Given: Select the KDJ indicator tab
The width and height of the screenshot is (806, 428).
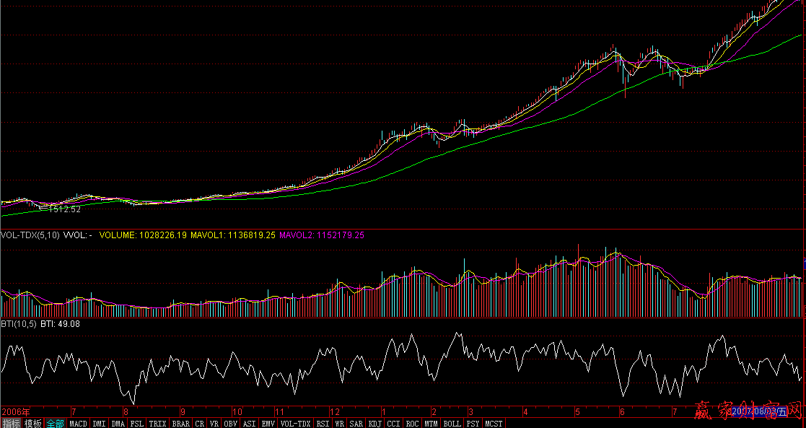Looking at the screenshot, I should (x=375, y=424).
